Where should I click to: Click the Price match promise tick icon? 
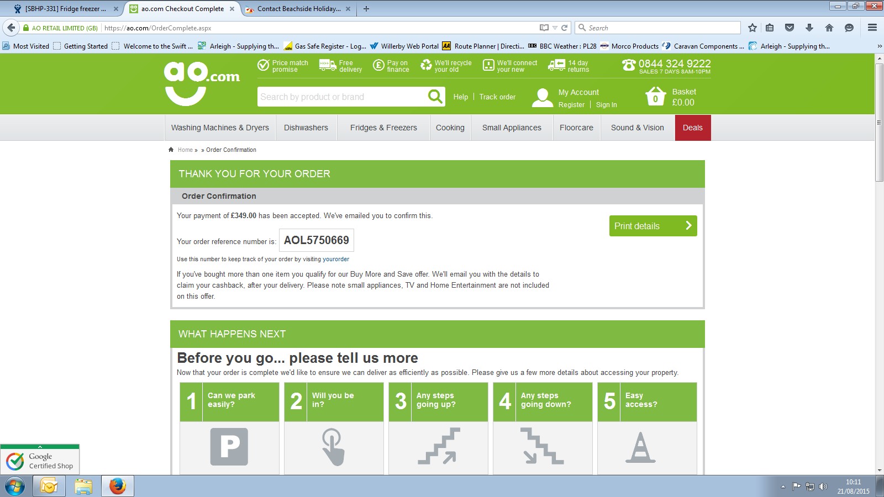point(263,65)
